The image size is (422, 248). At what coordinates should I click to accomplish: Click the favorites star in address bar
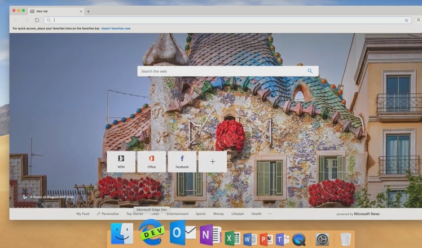406,20
